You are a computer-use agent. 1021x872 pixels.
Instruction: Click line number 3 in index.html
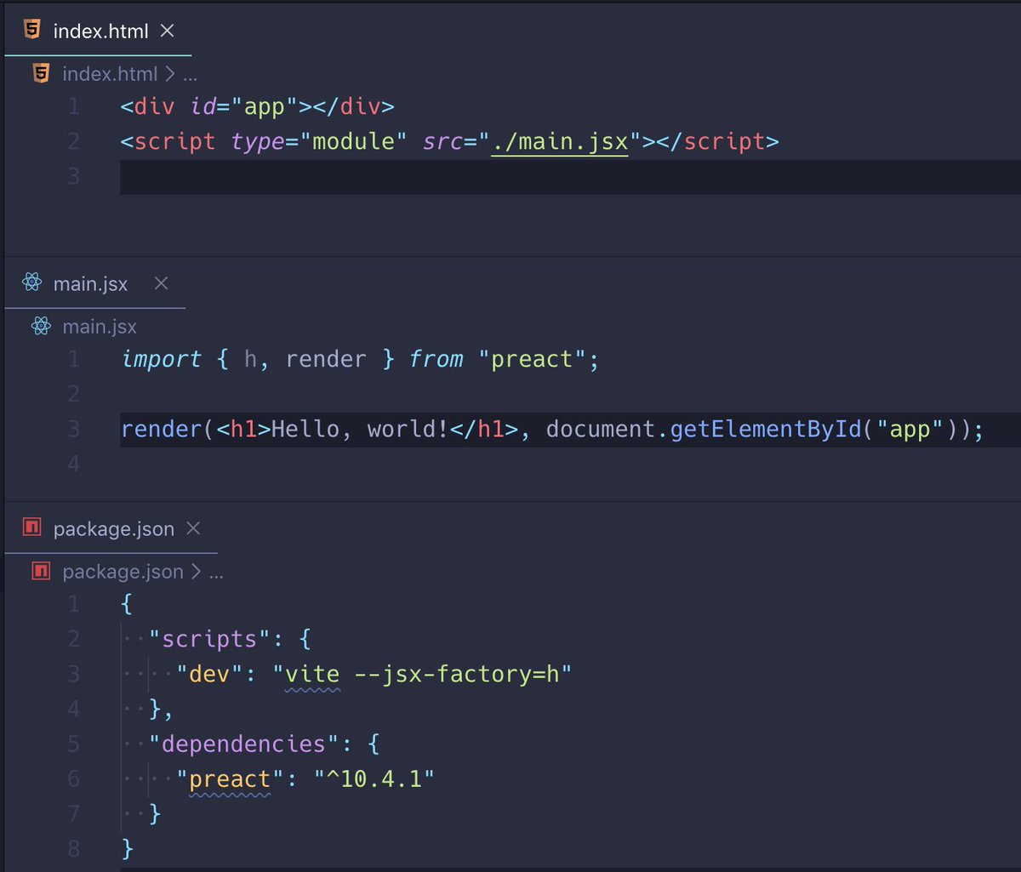point(73,176)
